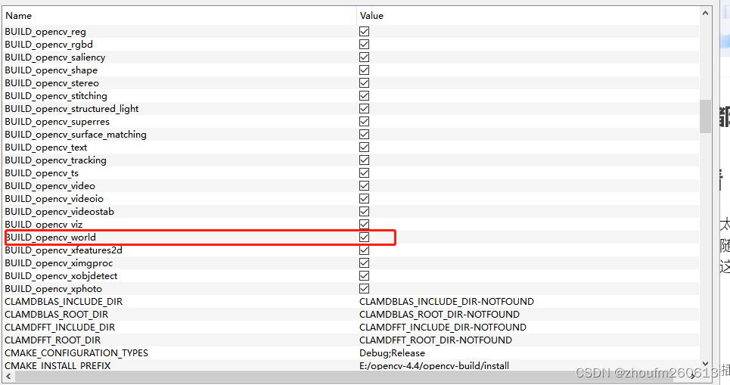Click the vertical scrollbar down arrow
This screenshot has width=730, height=385.
[x=705, y=364]
